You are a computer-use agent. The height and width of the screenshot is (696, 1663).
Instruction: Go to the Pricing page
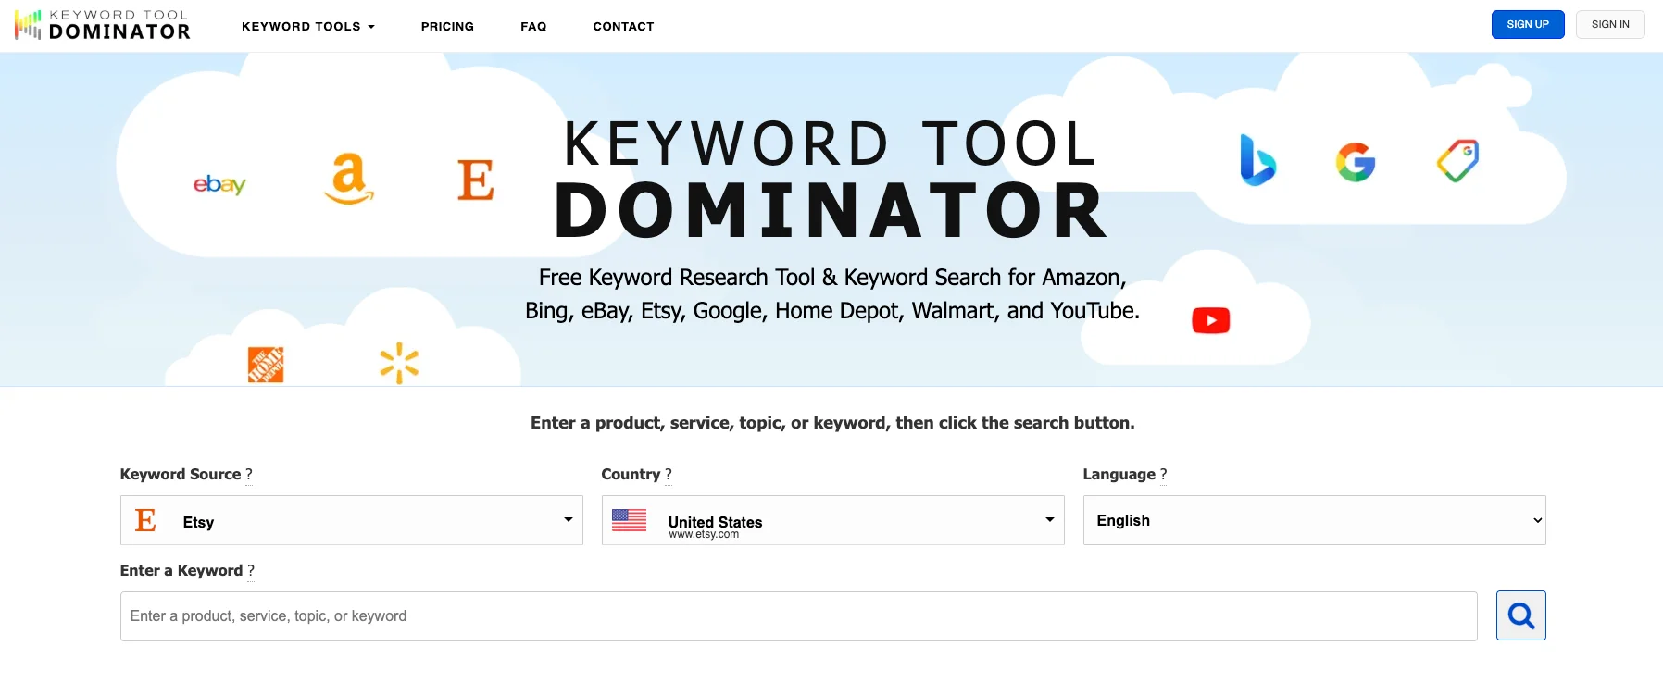point(447,26)
